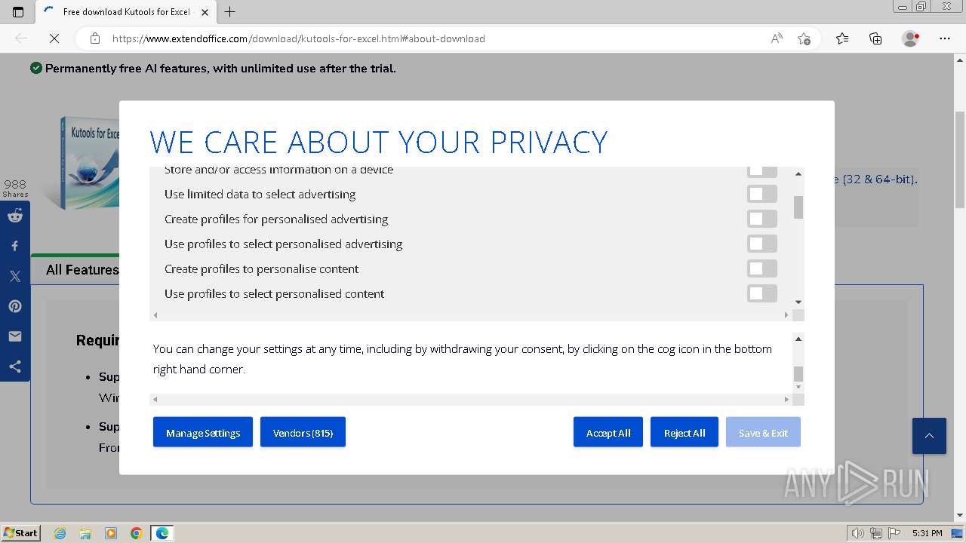Open the tab actions menu icon
Viewport: 966px width, 543px height.
coord(18,11)
